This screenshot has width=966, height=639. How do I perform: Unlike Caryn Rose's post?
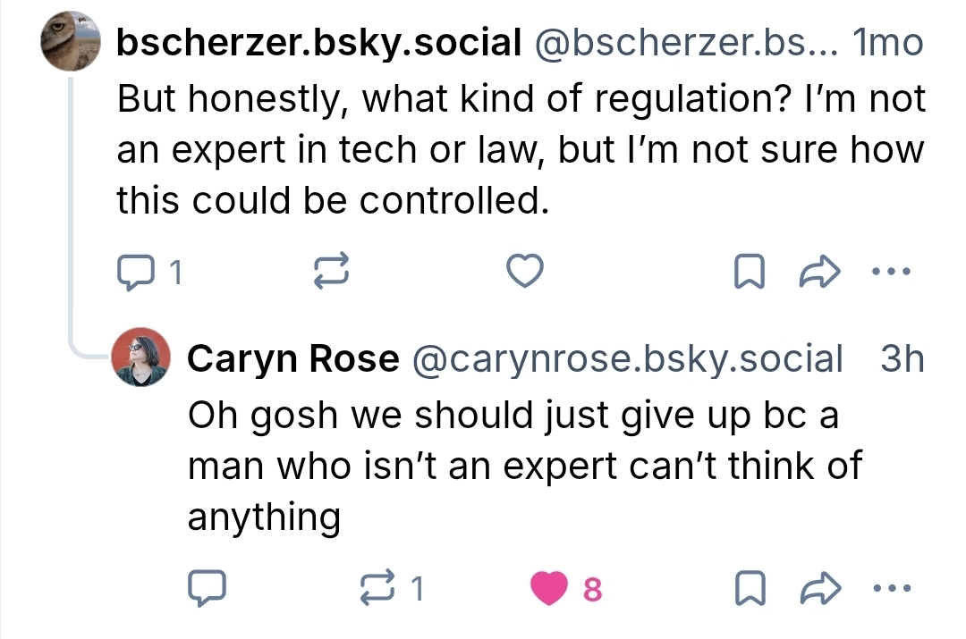(549, 588)
